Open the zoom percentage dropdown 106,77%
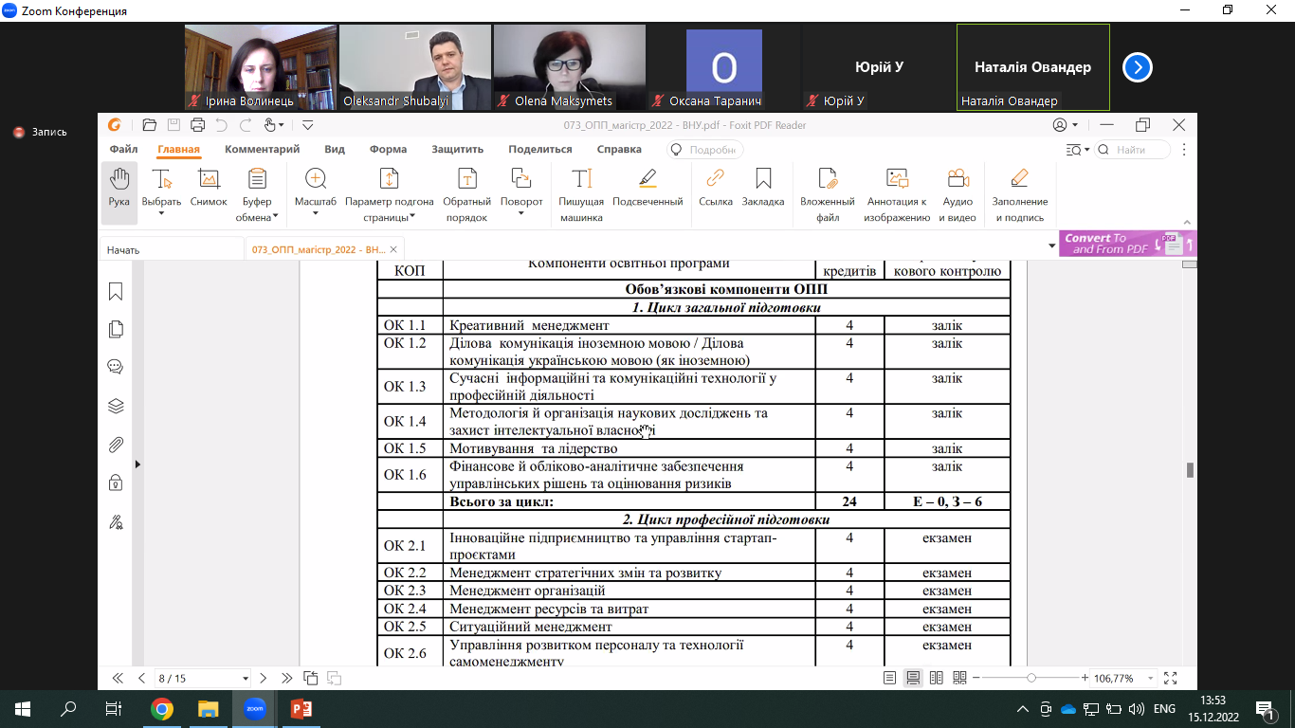 pos(1151,679)
